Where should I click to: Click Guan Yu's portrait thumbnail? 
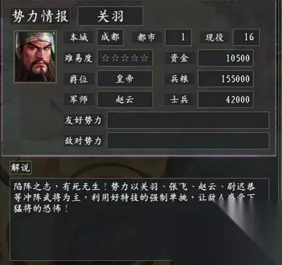point(35,57)
